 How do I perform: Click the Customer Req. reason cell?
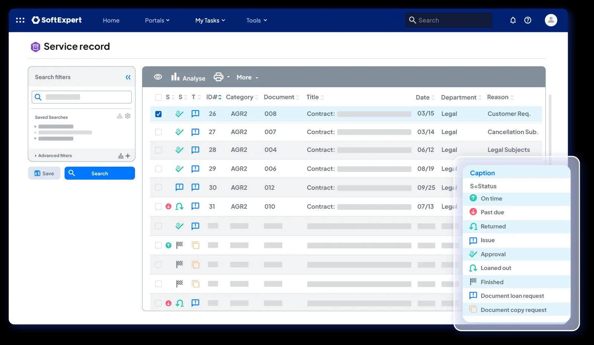coord(509,114)
